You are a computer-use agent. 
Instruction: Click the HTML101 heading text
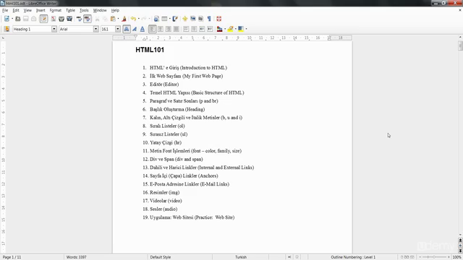coord(150,50)
